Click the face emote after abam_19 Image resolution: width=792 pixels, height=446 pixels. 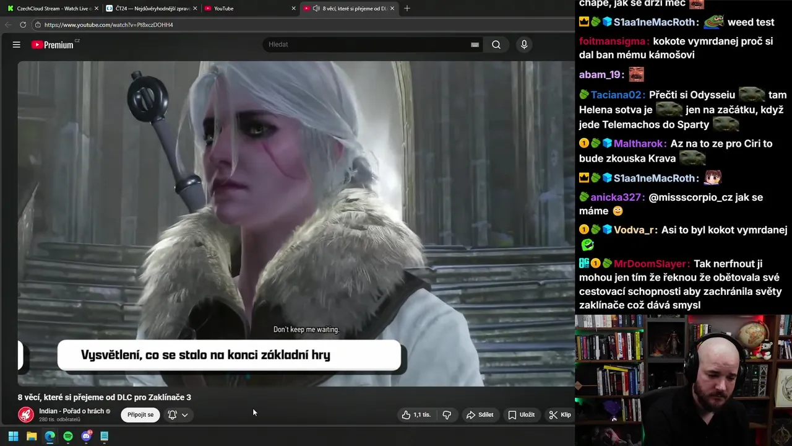point(637,75)
